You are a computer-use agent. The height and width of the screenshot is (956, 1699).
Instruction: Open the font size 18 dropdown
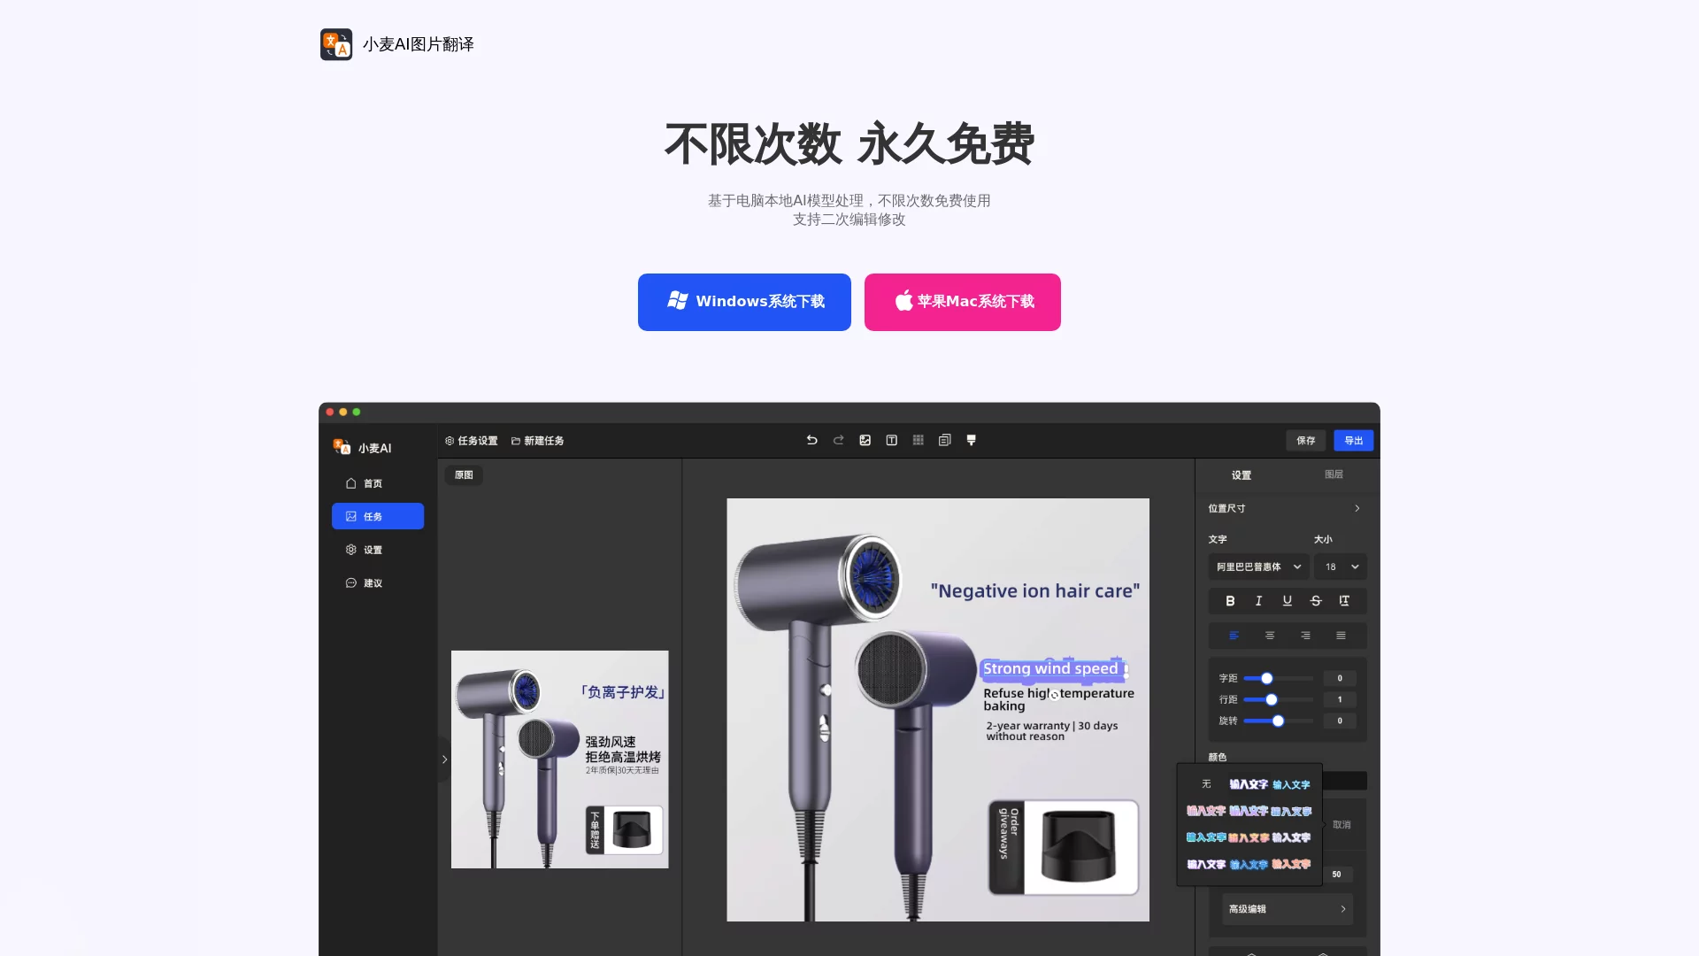(x=1340, y=567)
